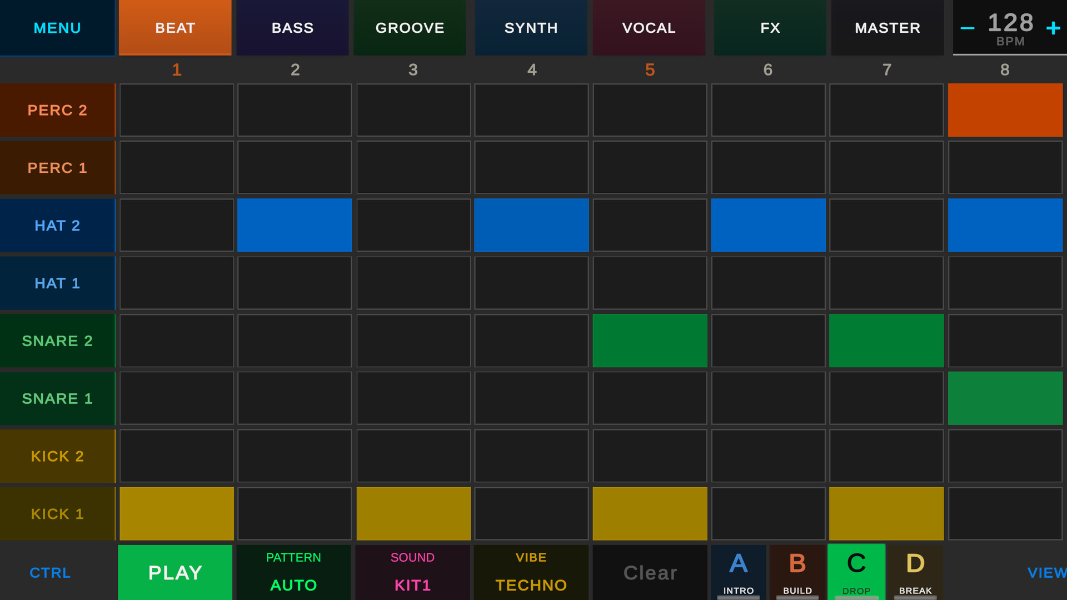Select pattern A Intro
The width and height of the screenshot is (1067, 600).
point(738,572)
